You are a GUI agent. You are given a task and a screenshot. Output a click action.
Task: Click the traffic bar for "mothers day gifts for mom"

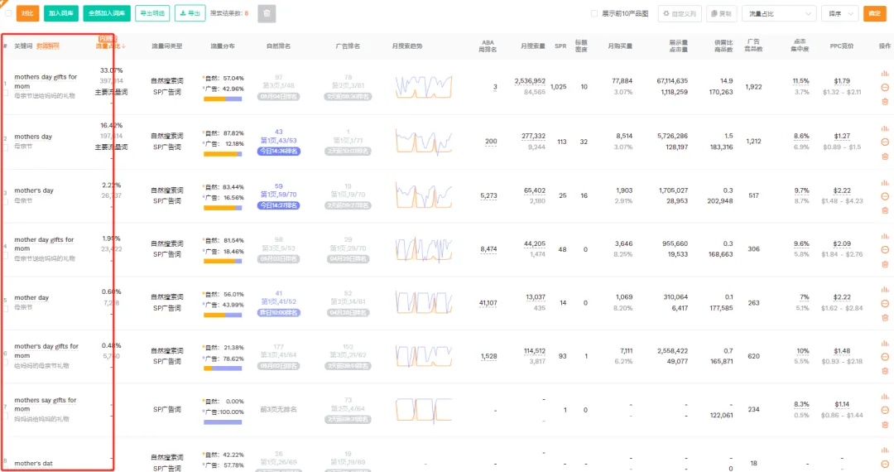[223, 99]
